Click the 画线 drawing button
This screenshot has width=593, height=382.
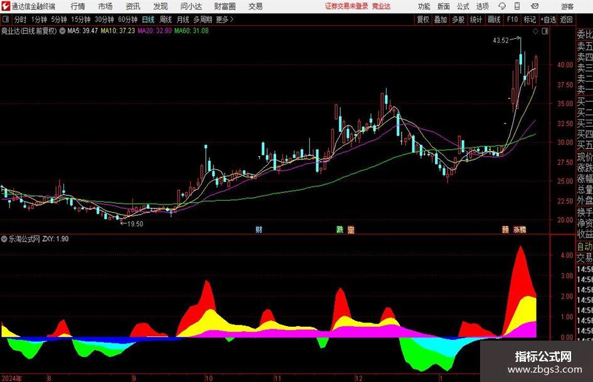tap(494, 19)
